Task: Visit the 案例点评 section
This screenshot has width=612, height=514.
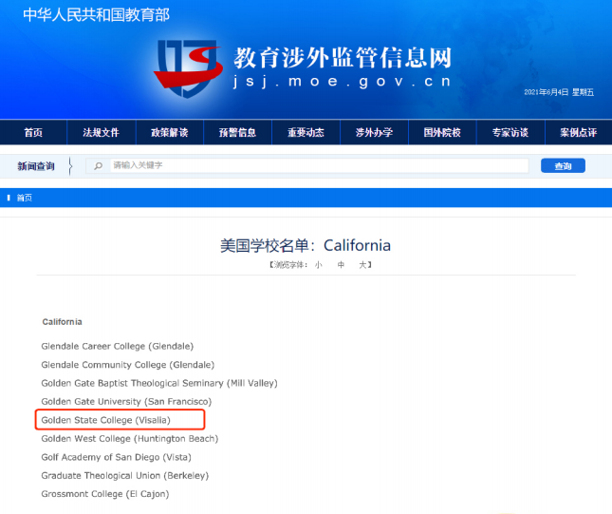Action: 578,132
